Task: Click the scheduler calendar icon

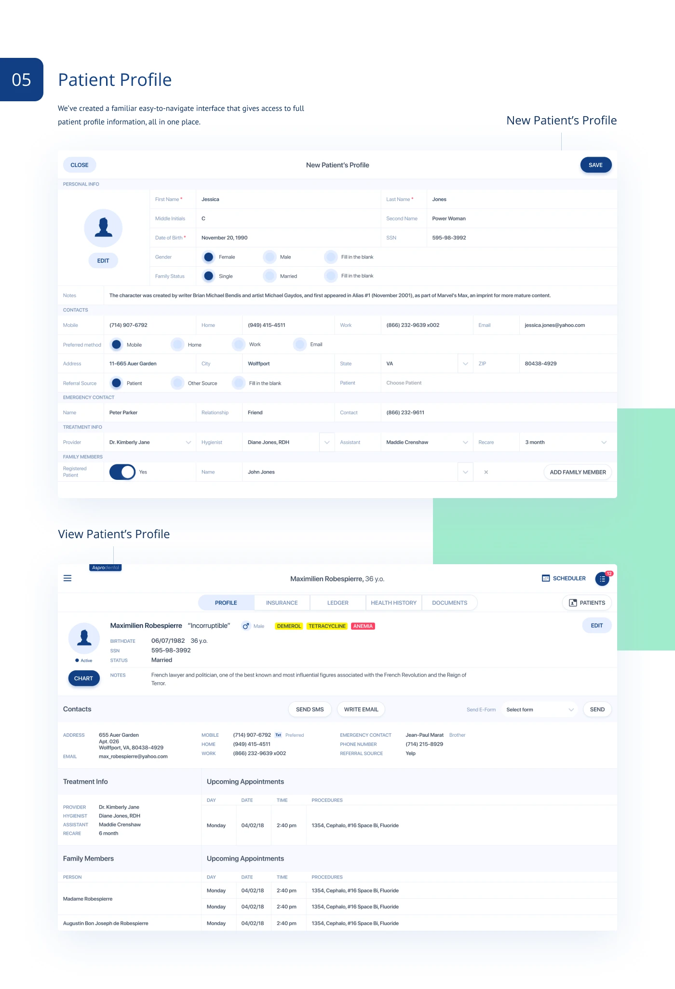Action: point(546,578)
